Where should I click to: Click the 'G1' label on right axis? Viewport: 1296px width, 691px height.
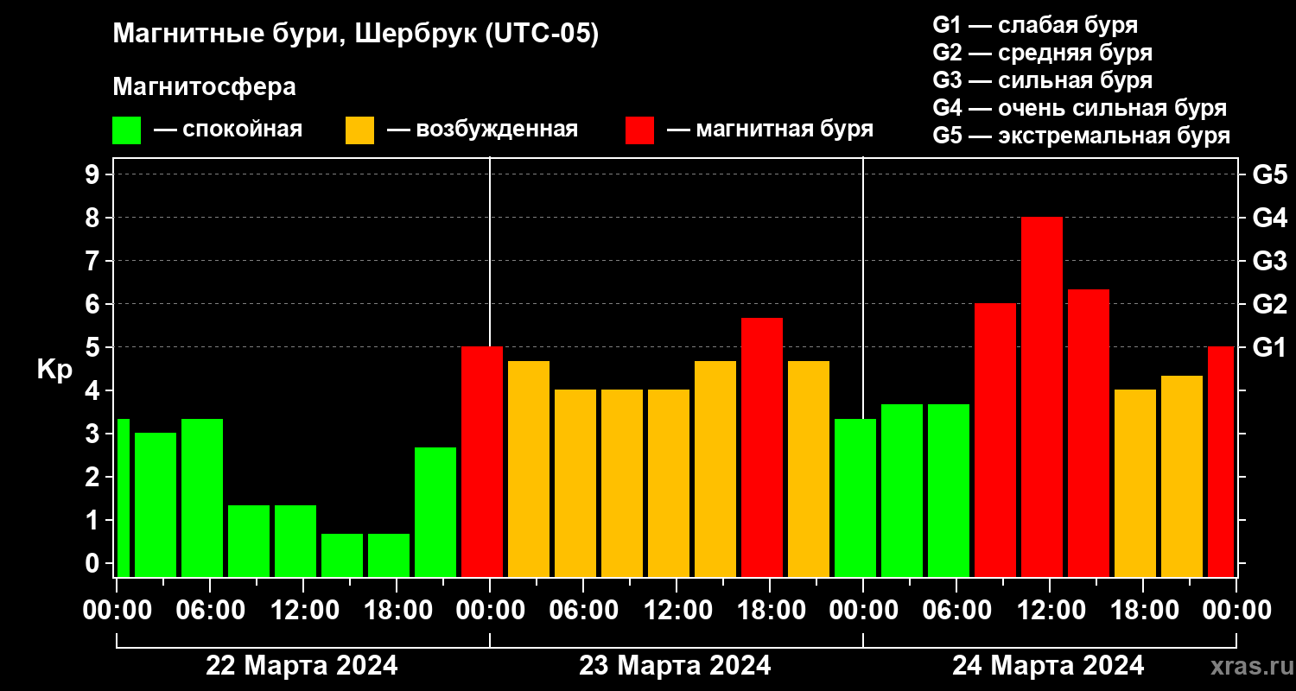[x=1270, y=347]
